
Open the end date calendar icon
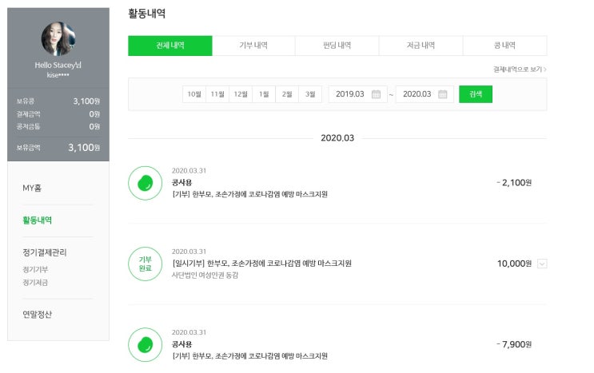click(443, 94)
